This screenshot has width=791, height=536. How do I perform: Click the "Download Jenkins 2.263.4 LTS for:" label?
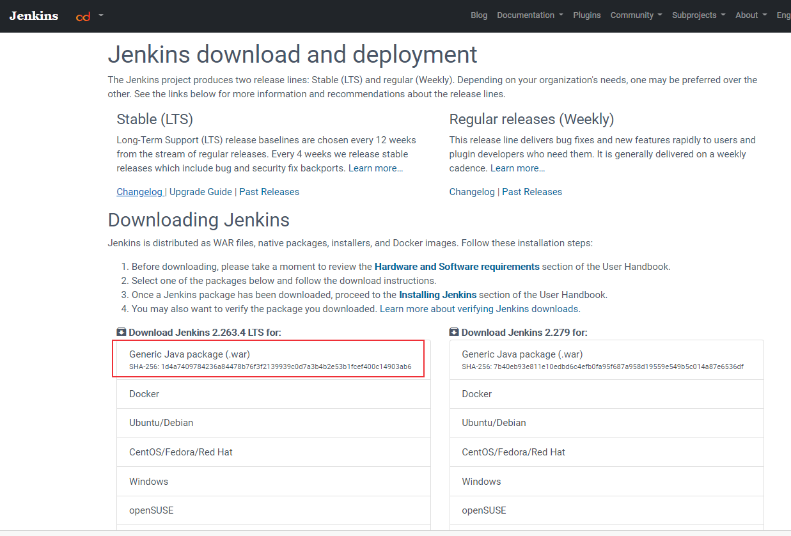[205, 333]
